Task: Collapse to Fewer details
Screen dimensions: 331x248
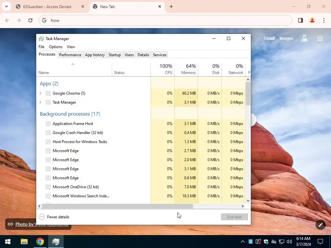Action: coord(54,217)
